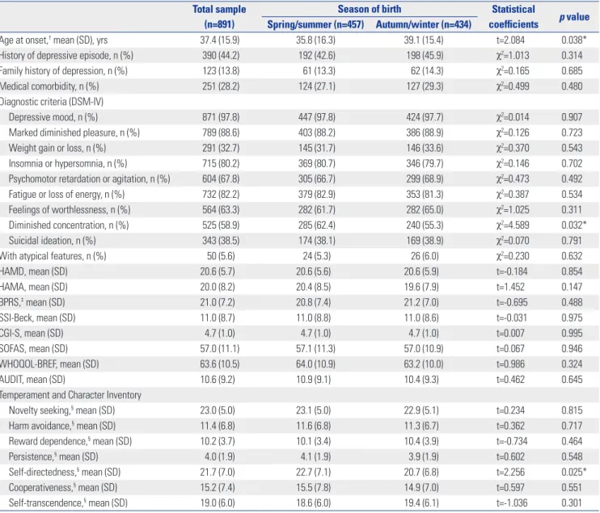600x513 pixels.
Task: Click the coefficient χ²=0.165
Action: coord(513,71)
